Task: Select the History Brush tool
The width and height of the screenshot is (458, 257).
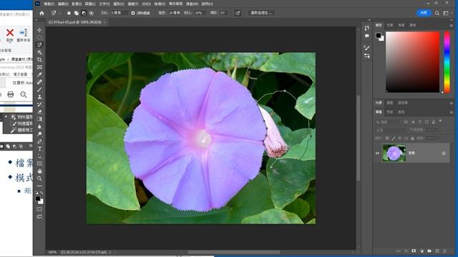Action: (39, 104)
